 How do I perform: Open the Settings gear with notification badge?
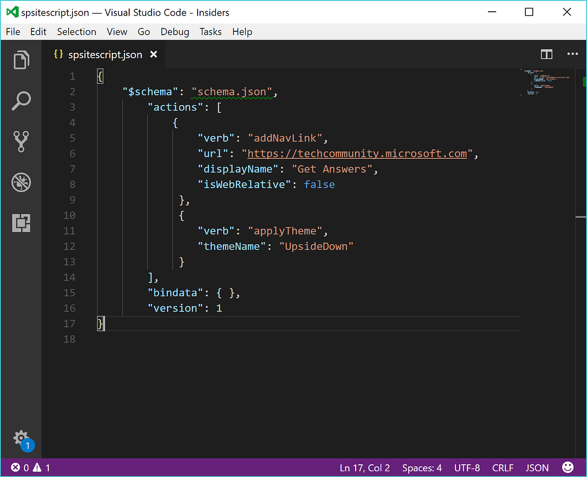pos(21,438)
